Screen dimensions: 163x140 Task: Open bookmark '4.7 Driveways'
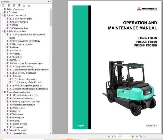click(x=16, y=114)
